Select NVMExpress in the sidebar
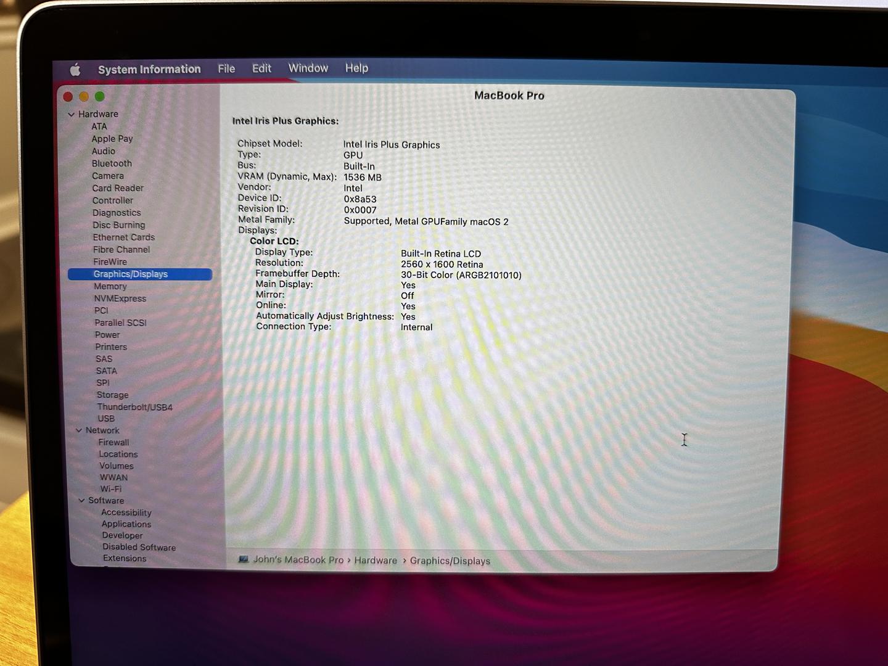This screenshot has height=666, width=888. coord(120,298)
